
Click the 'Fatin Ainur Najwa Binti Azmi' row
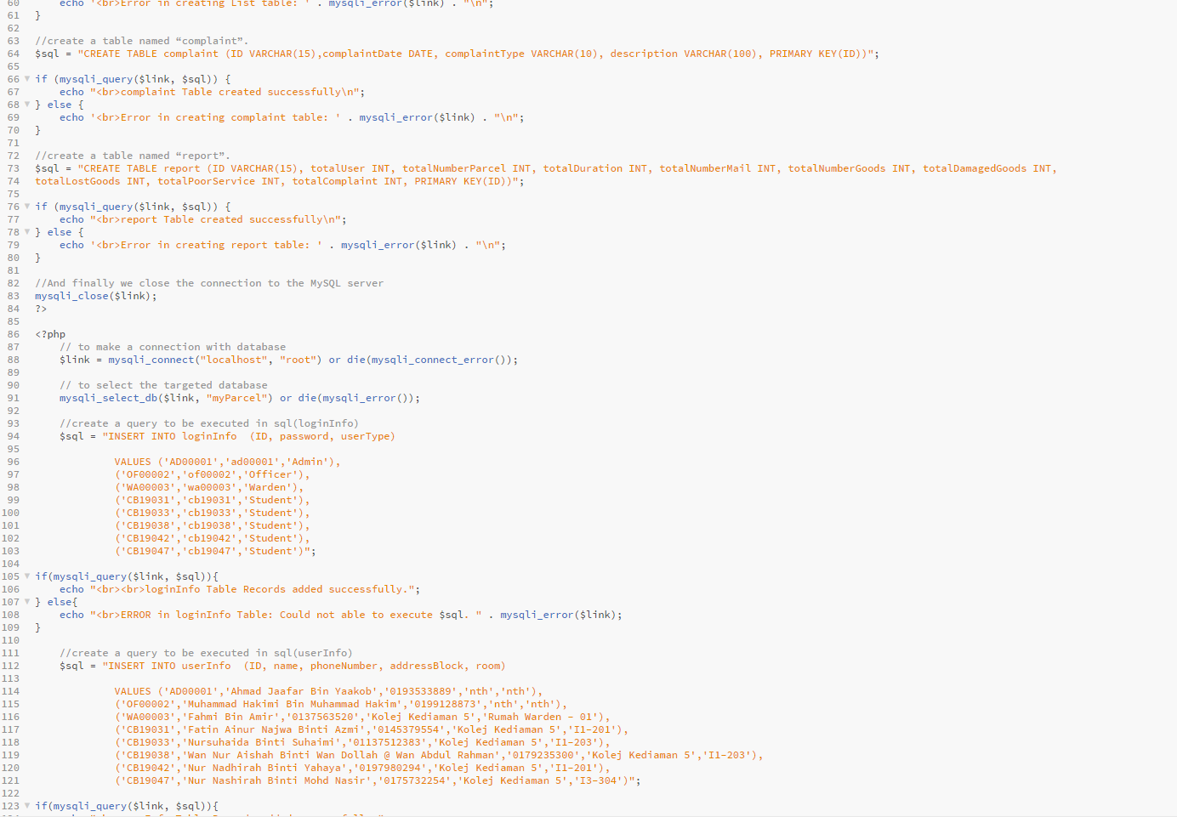click(x=372, y=729)
